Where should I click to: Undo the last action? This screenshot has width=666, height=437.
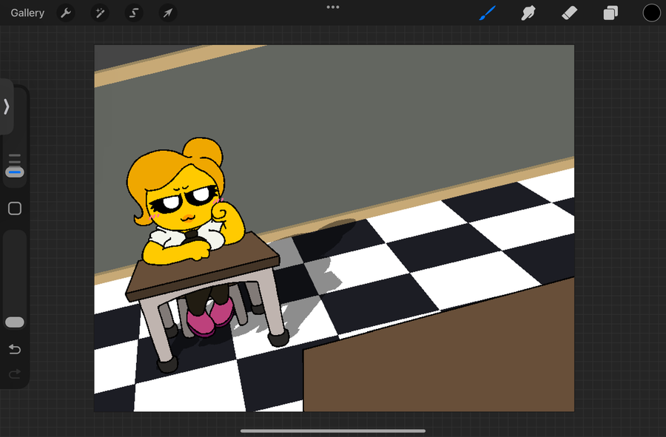15,349
